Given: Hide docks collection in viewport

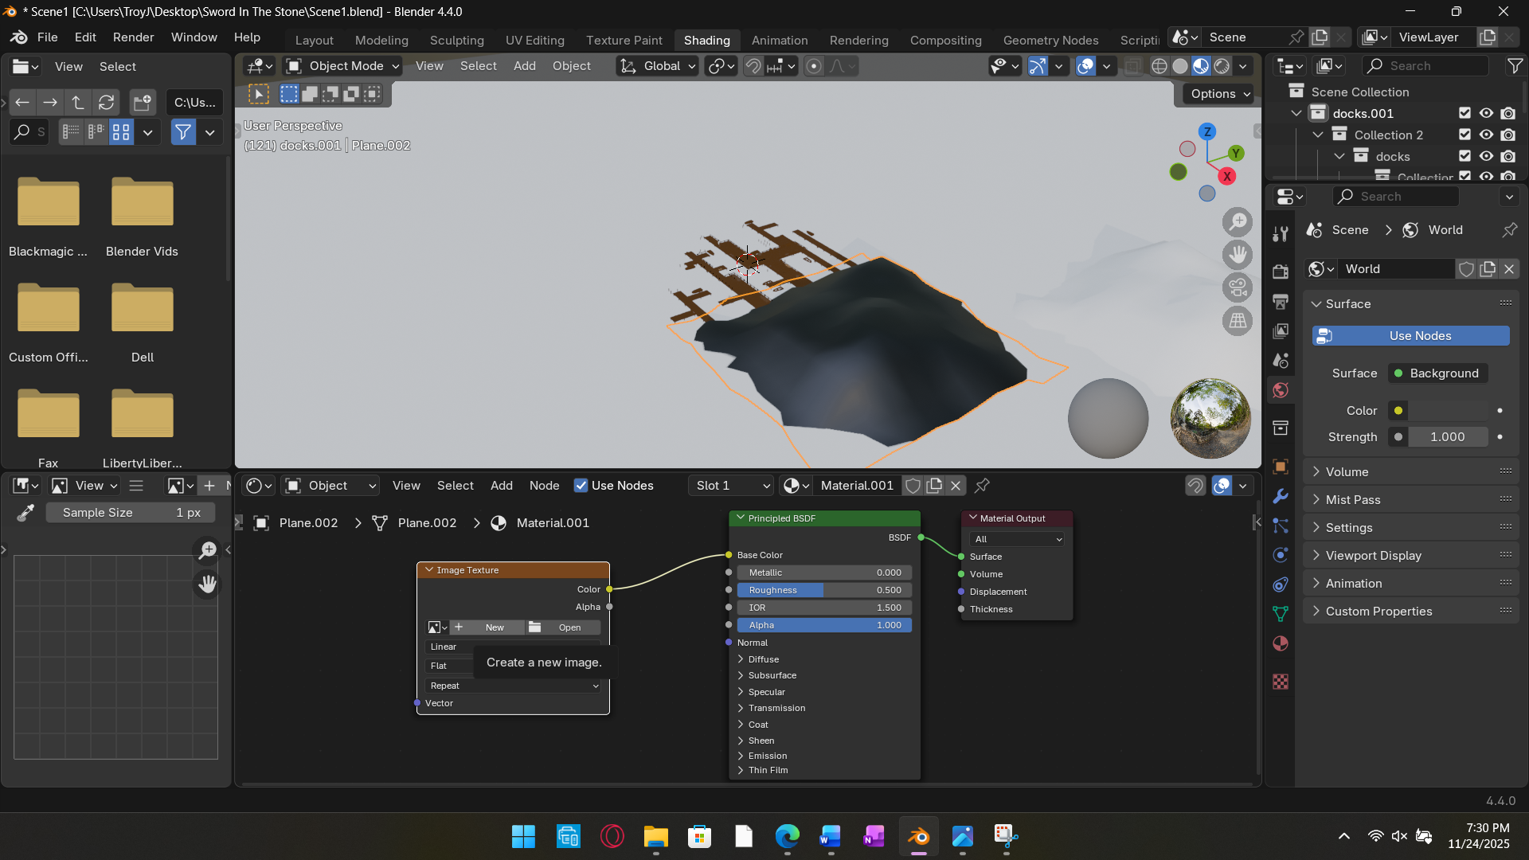Looking at the screenshot, I should pyautogui.click(x=1486, y=156).
